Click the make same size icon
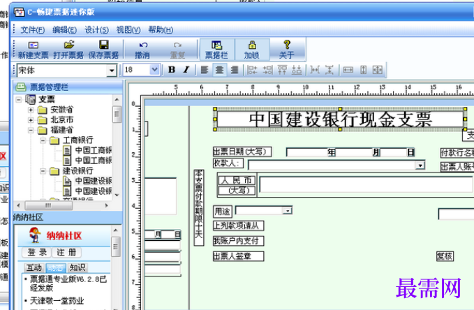This screenshot has height=310, width=474. pyautogui.click(x=378, y=70)
